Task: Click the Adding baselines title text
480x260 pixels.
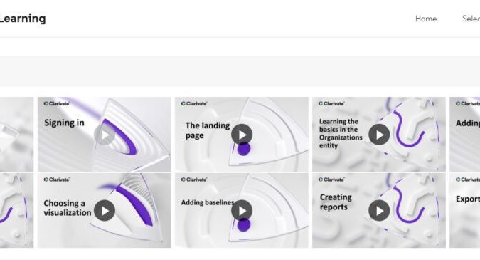Action: coord(208,203)
